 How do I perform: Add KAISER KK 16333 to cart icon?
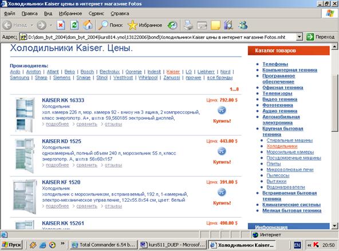tap(222, 110)
